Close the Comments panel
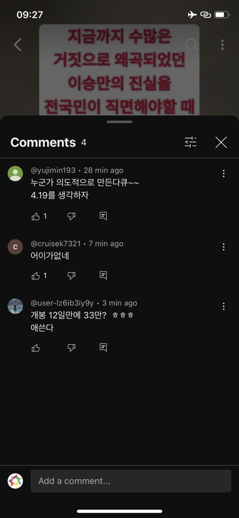 coord(221,142)
